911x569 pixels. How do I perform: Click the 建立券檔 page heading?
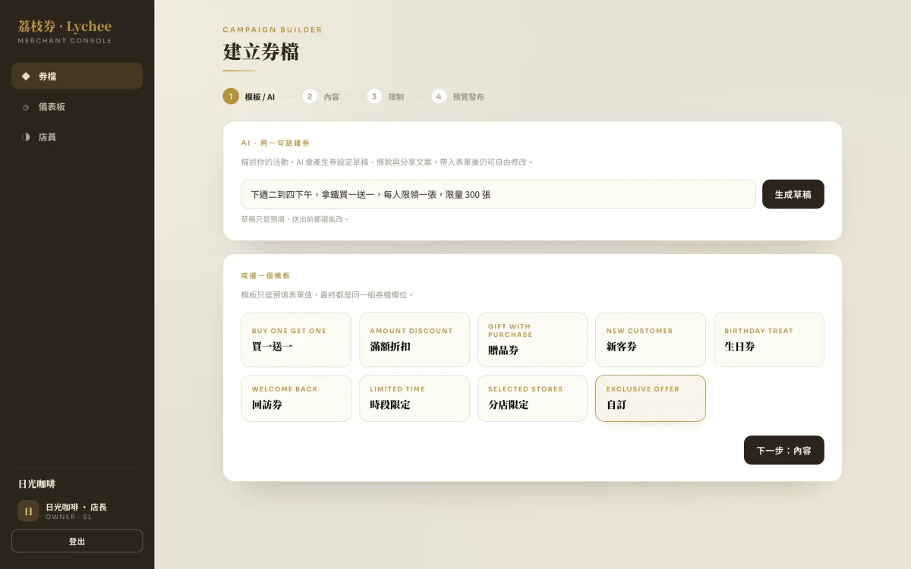pos(260,52)
